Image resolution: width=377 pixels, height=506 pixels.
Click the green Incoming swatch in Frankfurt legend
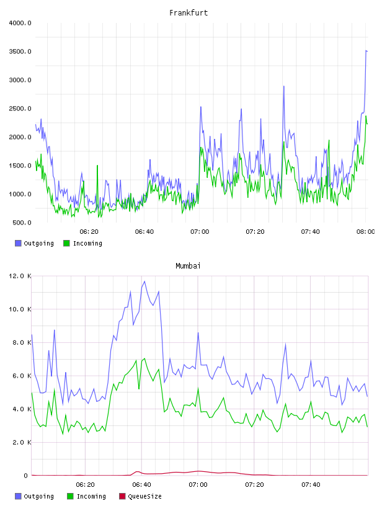point(66,243)
